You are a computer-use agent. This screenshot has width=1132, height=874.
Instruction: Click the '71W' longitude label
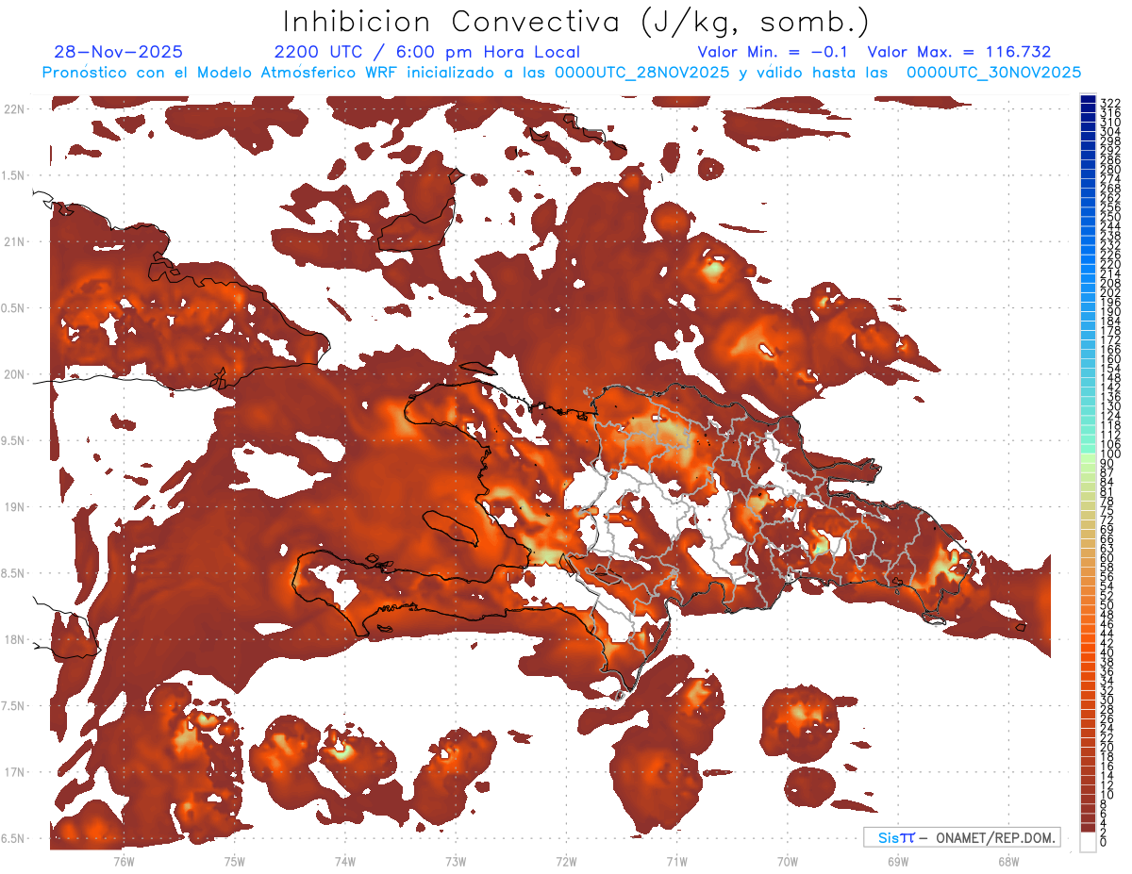tap(676, 861)
